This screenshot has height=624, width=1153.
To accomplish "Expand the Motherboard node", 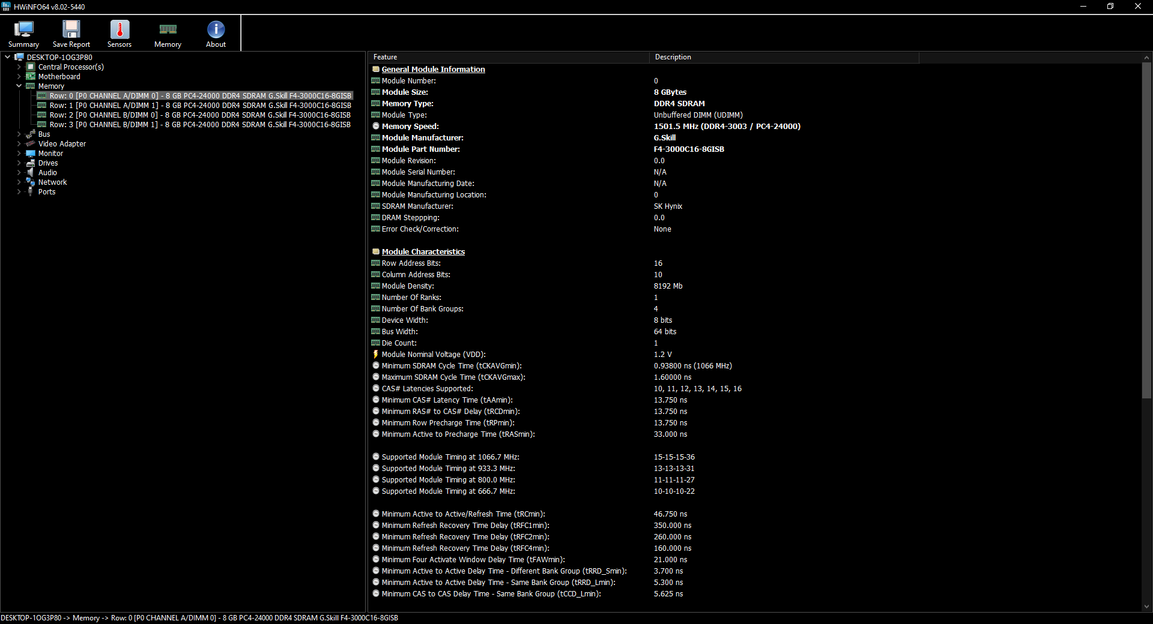I will click(19, 76).
